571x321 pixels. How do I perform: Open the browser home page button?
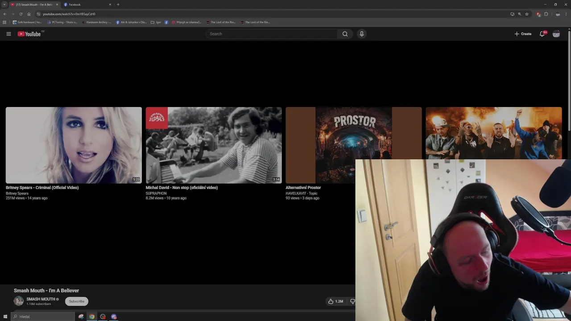(x=29, y=14)
